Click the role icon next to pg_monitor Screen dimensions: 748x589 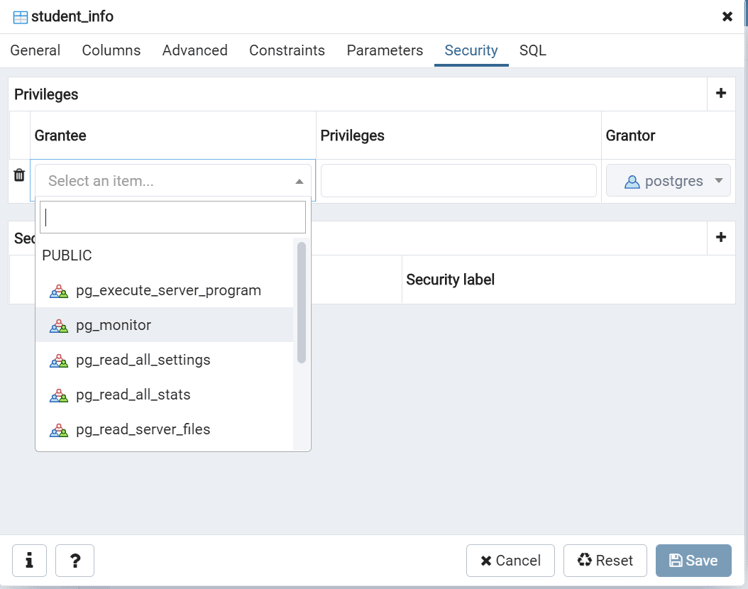58,326
